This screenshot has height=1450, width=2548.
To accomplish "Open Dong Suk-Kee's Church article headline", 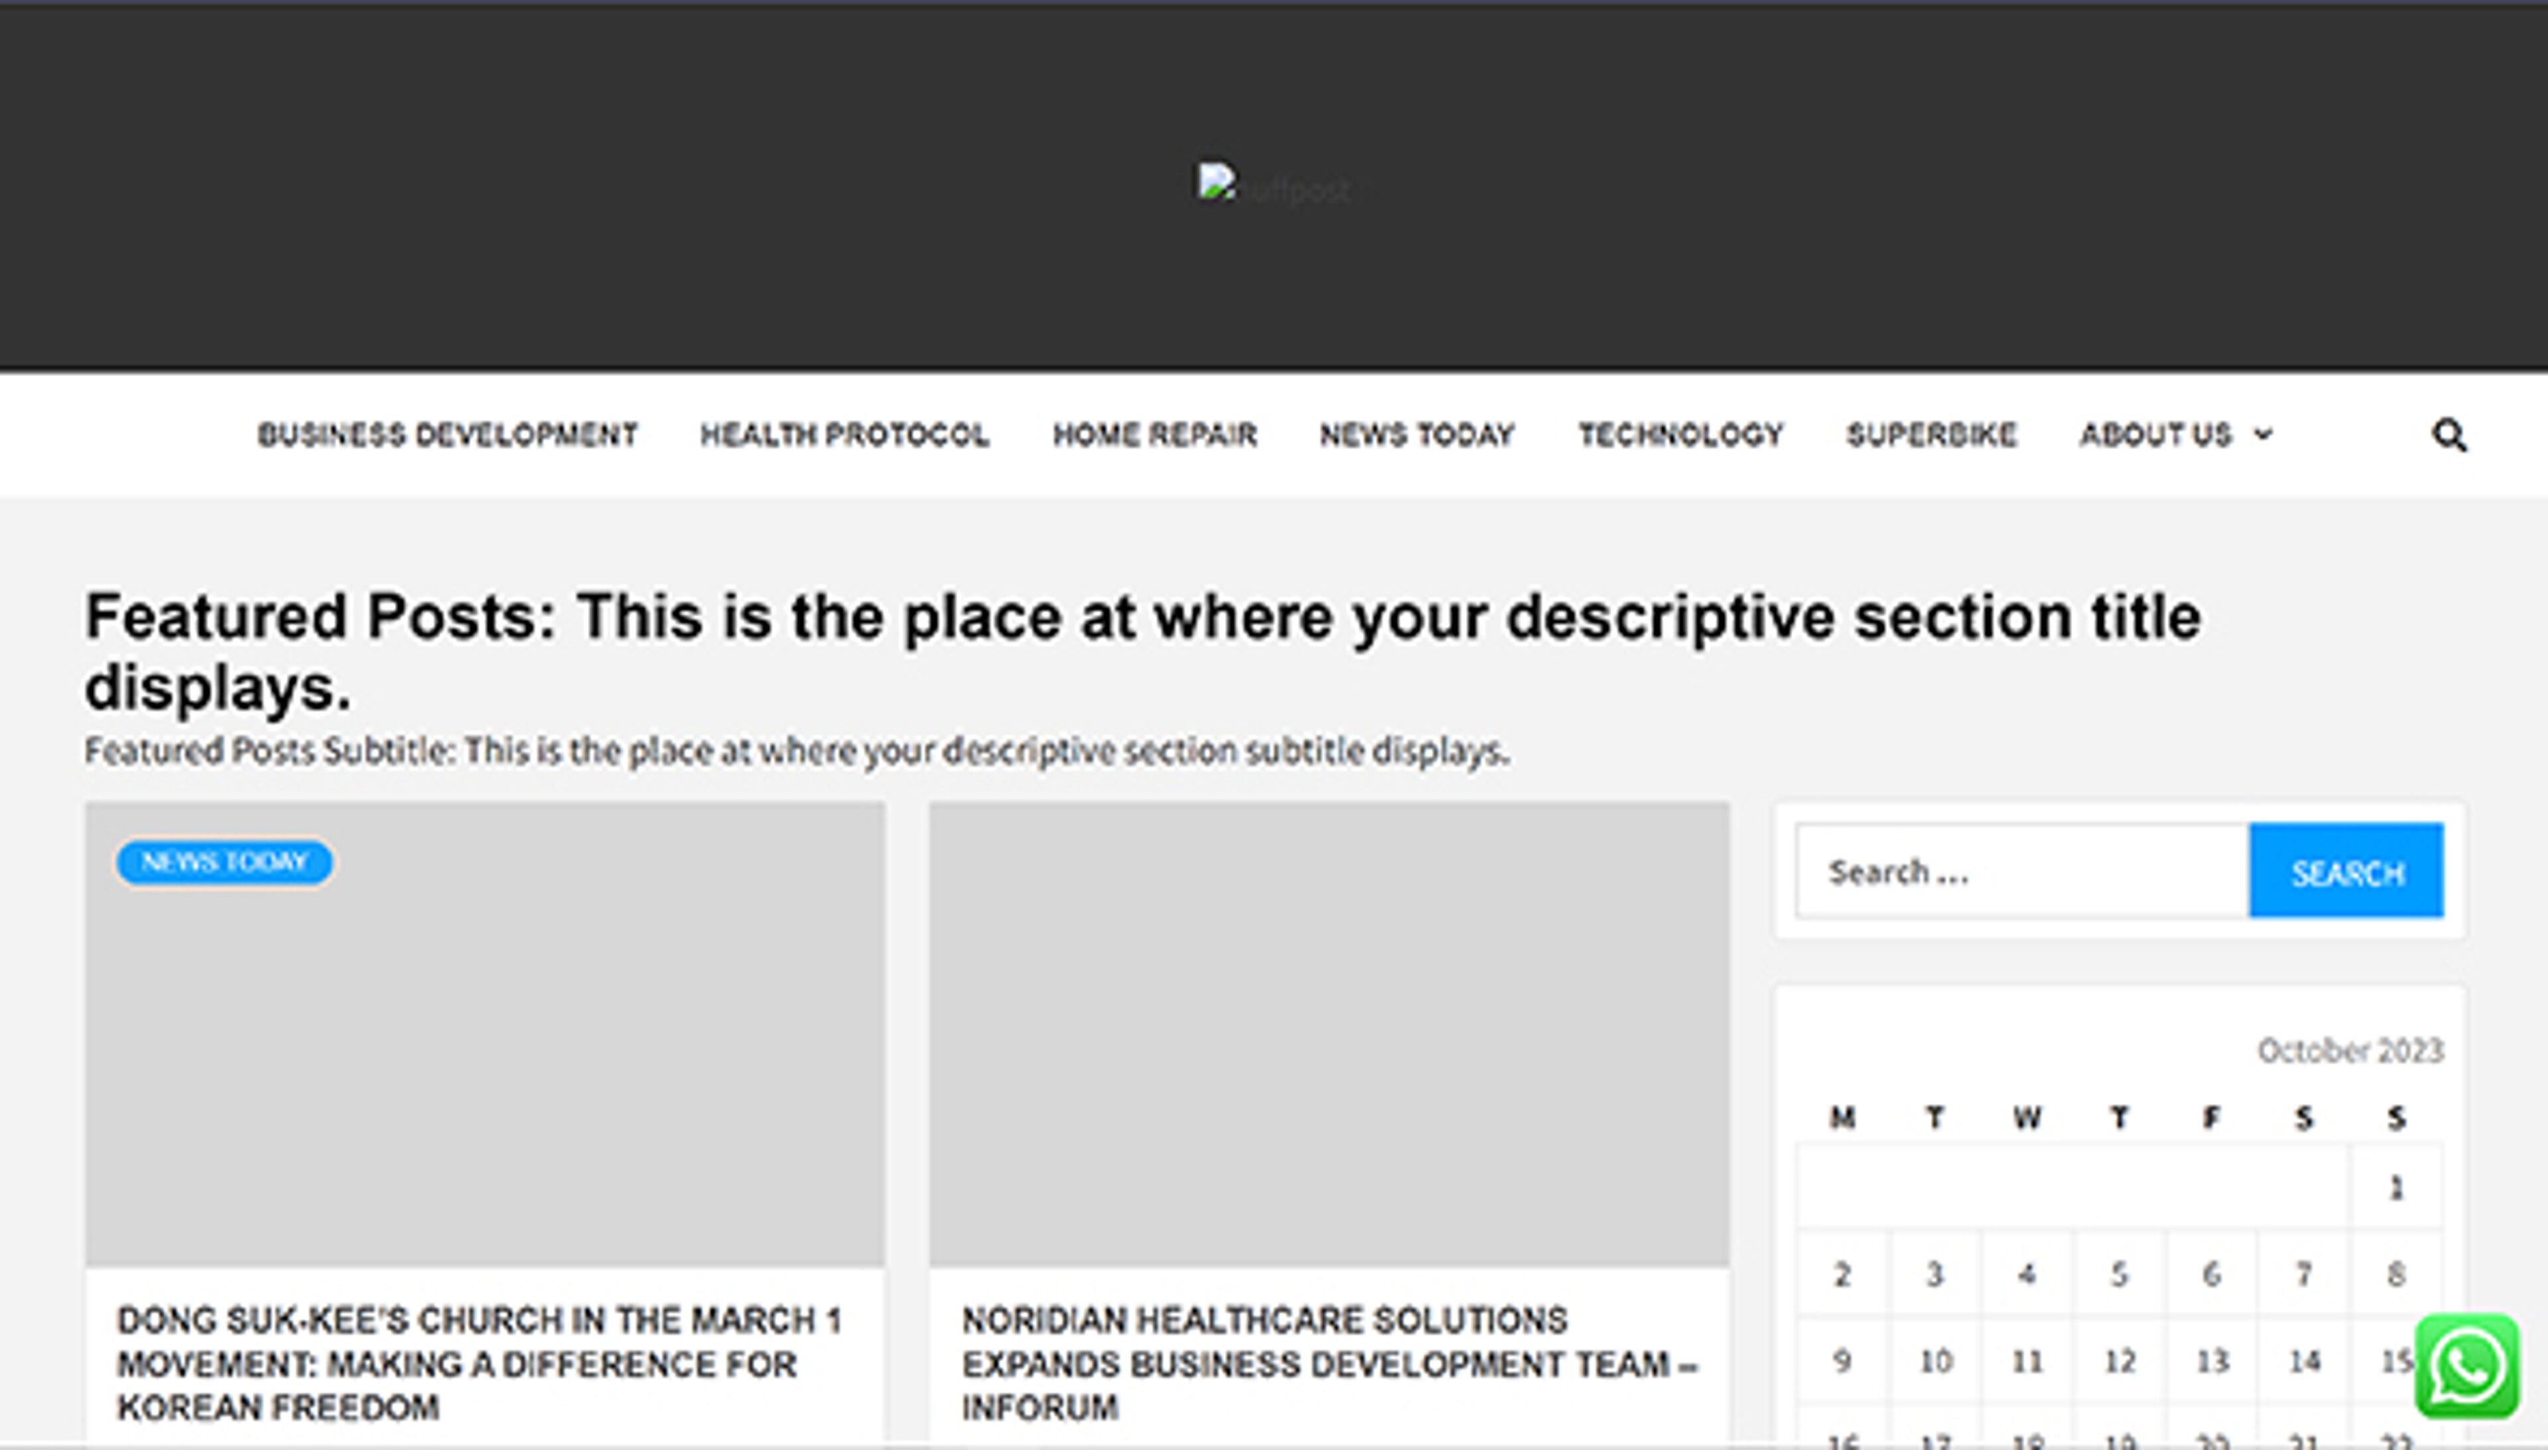I will pyautogui.click(x=479, y=1362).
